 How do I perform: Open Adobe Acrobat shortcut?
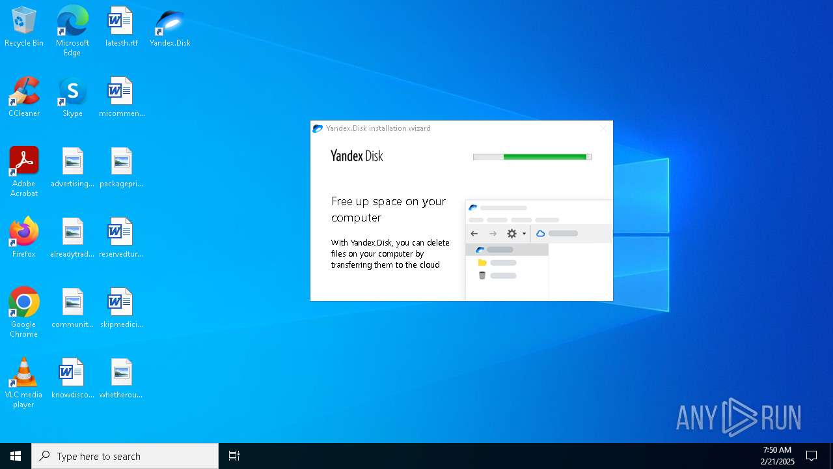(24, 172)
